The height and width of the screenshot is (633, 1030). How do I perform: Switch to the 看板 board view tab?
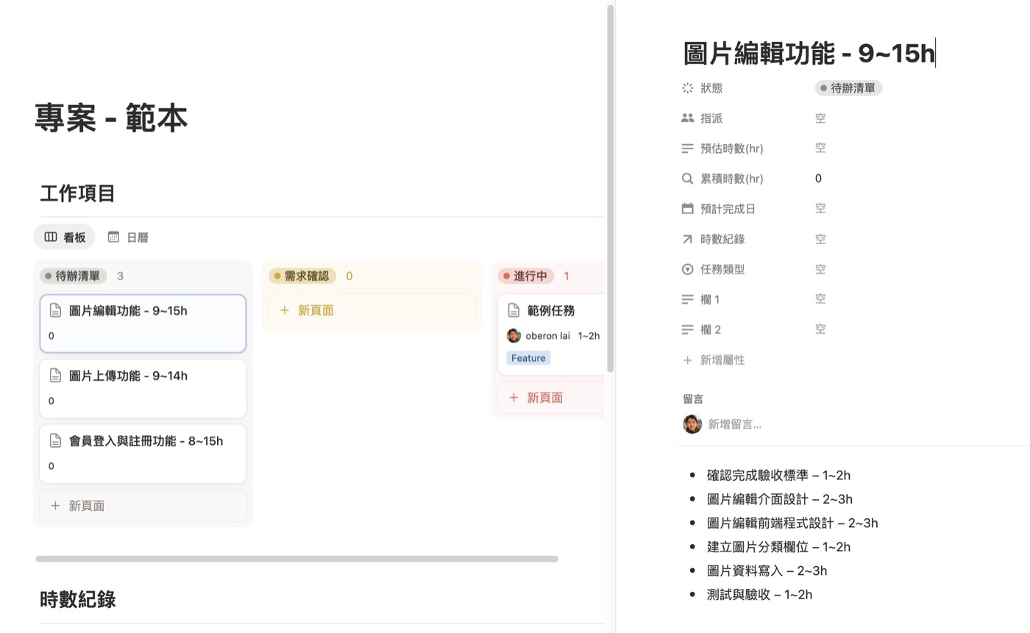coord(65,237)
